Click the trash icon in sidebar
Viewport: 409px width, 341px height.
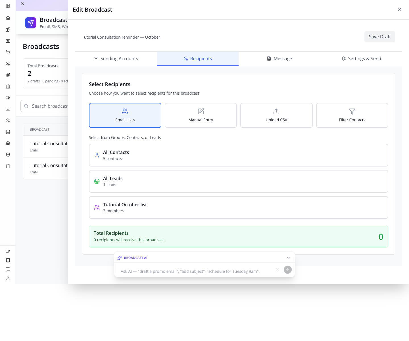coord(8,166)
